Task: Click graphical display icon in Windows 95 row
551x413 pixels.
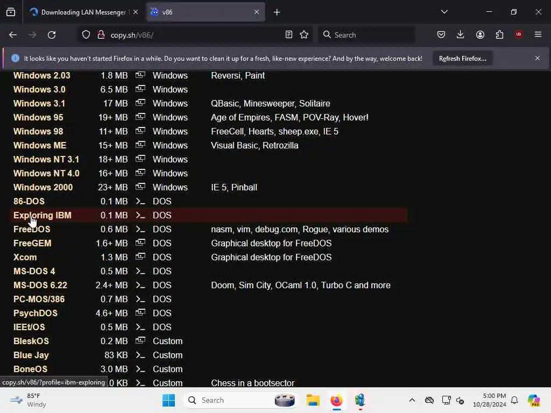Action: point(140,117)
